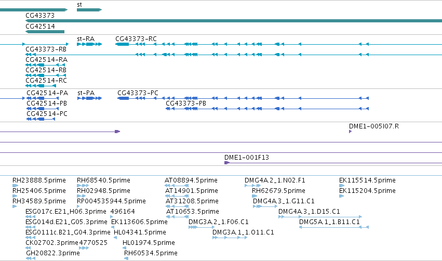Select the st-RA transcript glyph
Image resolution: width=442 pixels, height=261 pixels.
click(89, 44)
